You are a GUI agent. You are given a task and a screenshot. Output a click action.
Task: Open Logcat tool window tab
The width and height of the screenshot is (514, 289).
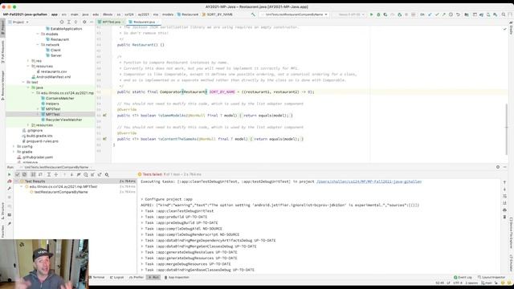pos(117,277)
